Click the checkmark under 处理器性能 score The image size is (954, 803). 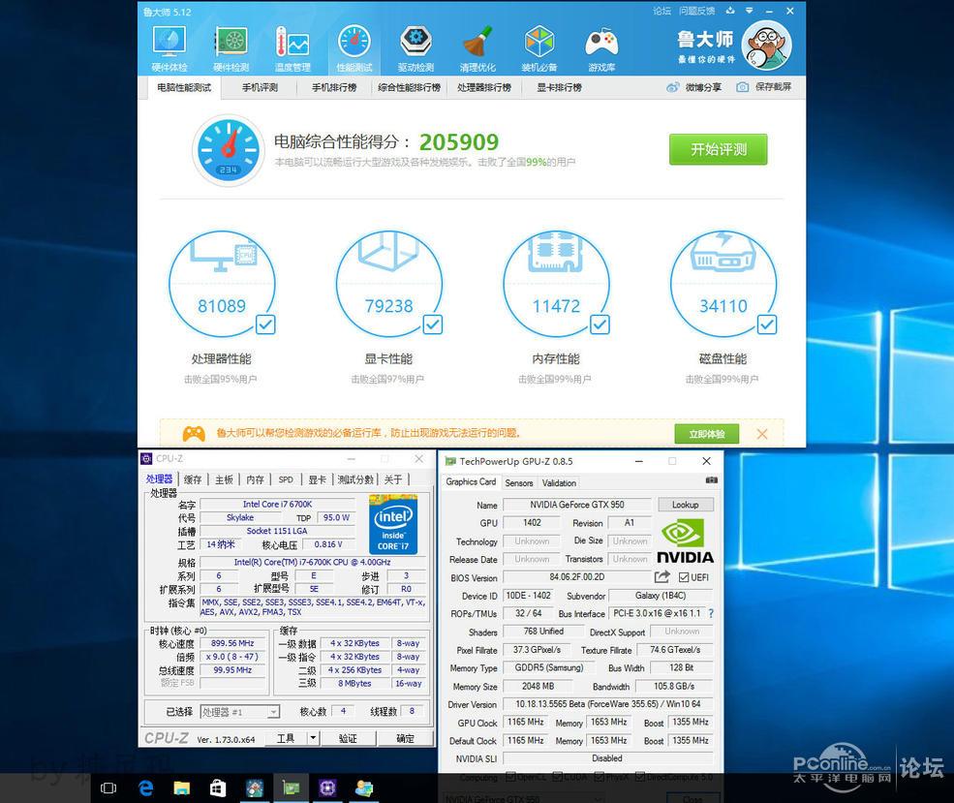click(264, 324)
